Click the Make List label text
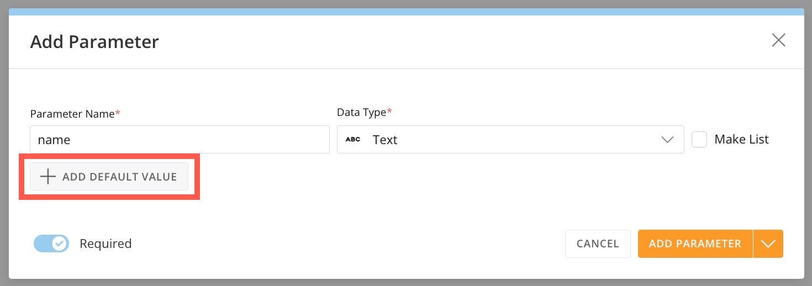The width and height of the screenshot is (812, 286). 741,139
